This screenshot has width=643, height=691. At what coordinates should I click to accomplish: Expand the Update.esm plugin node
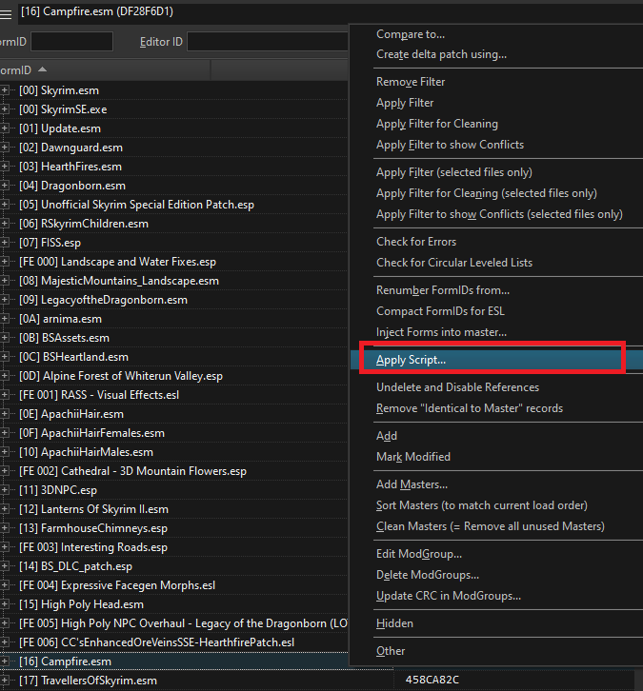4,128
